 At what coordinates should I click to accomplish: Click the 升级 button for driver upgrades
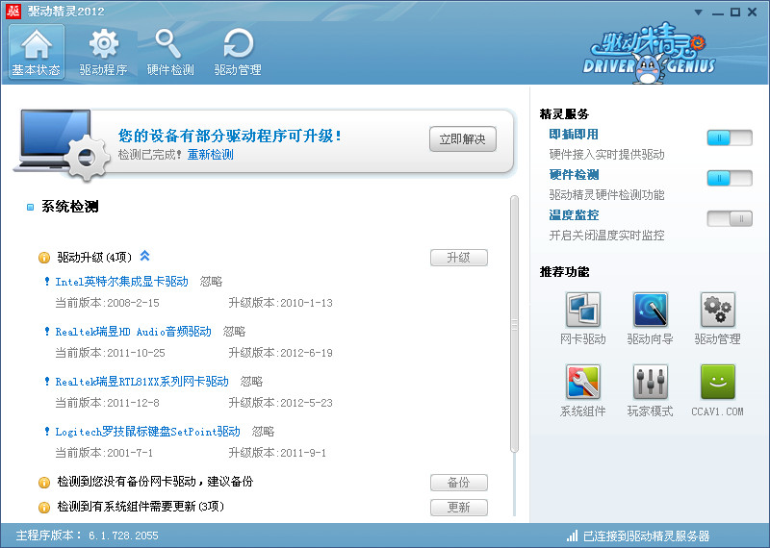[459, 258]
